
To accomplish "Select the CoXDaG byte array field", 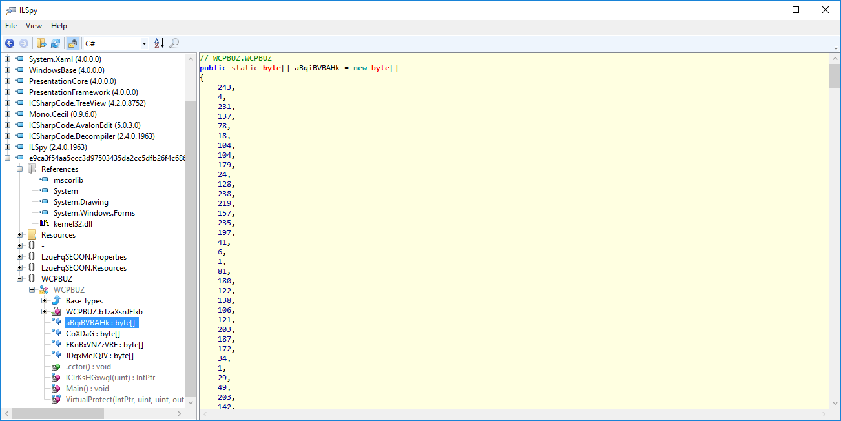I will coord(92,334).
